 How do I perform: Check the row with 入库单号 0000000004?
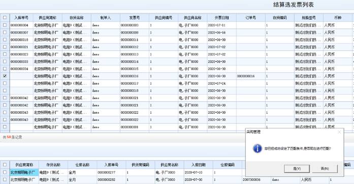click(x=5, y=25)
